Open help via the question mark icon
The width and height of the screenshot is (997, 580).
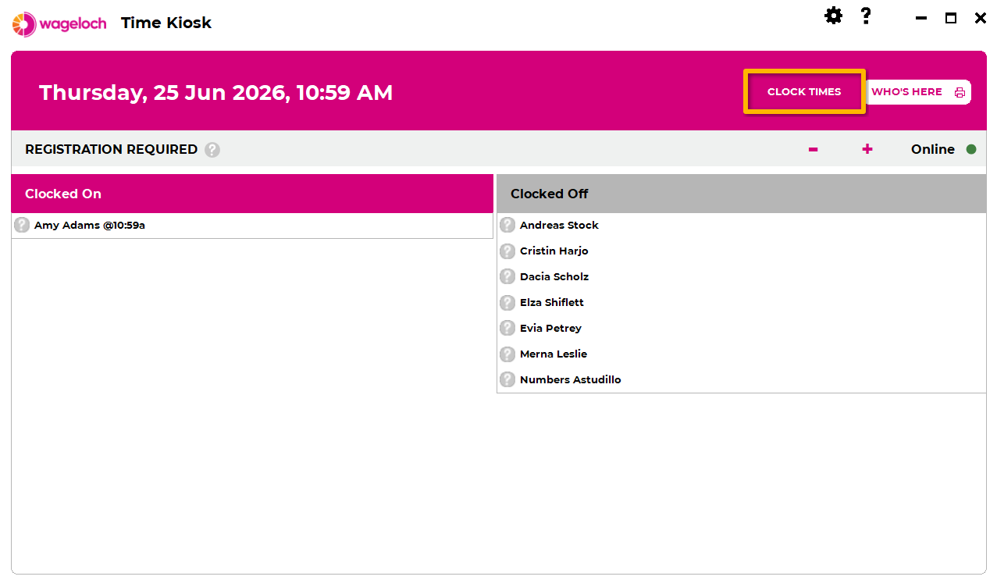[866, 16]
